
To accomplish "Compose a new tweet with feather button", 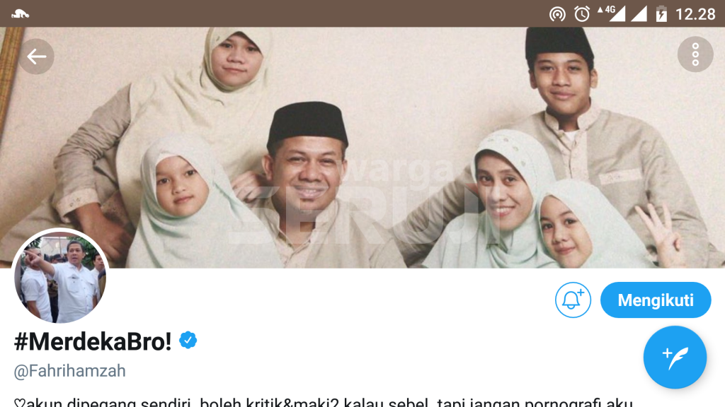I will 675,357.
